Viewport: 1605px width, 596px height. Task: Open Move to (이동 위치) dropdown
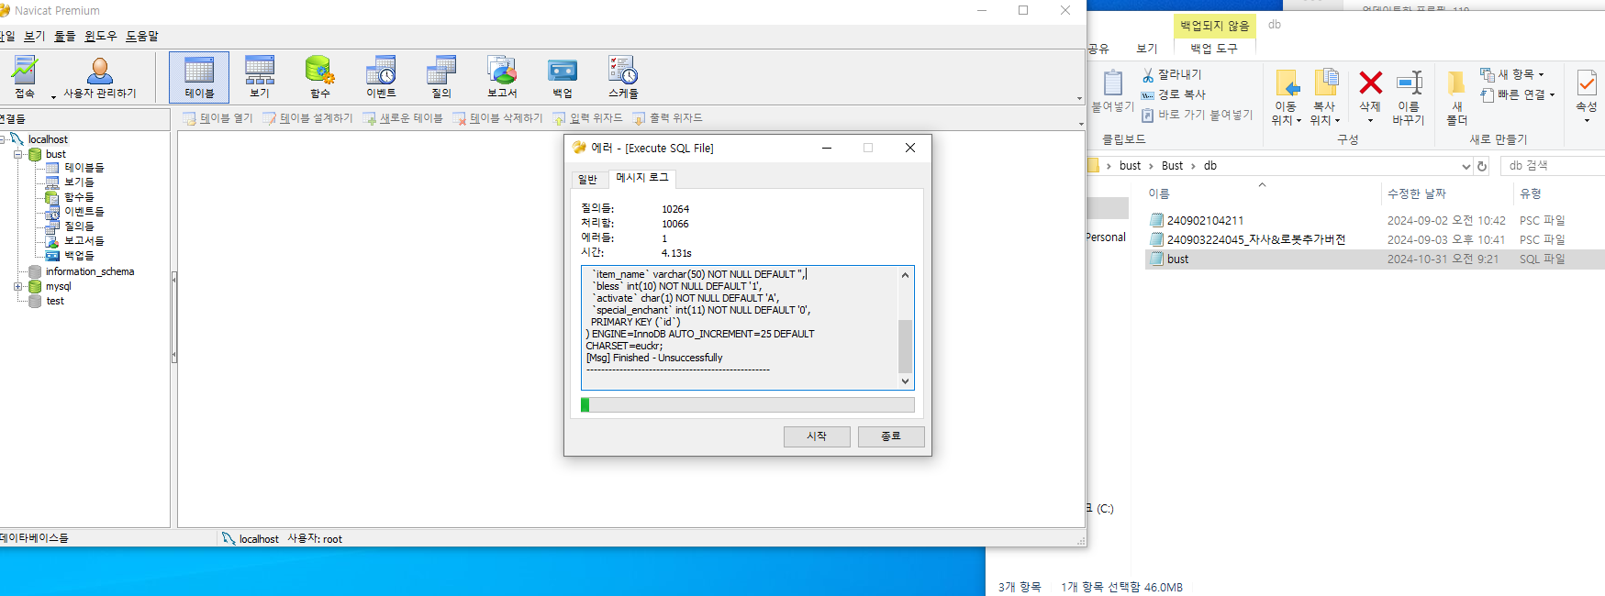click(1287, 97)
